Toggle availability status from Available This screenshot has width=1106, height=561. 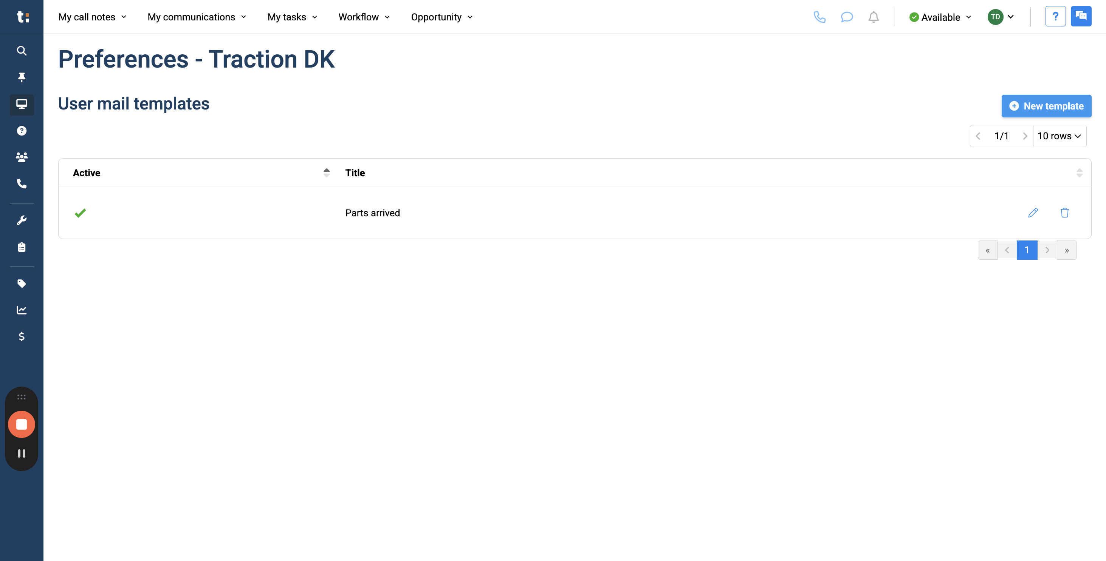(940, 17)
